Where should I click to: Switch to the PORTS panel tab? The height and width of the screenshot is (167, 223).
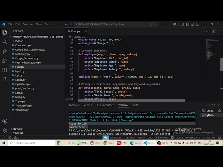point(136,105)
